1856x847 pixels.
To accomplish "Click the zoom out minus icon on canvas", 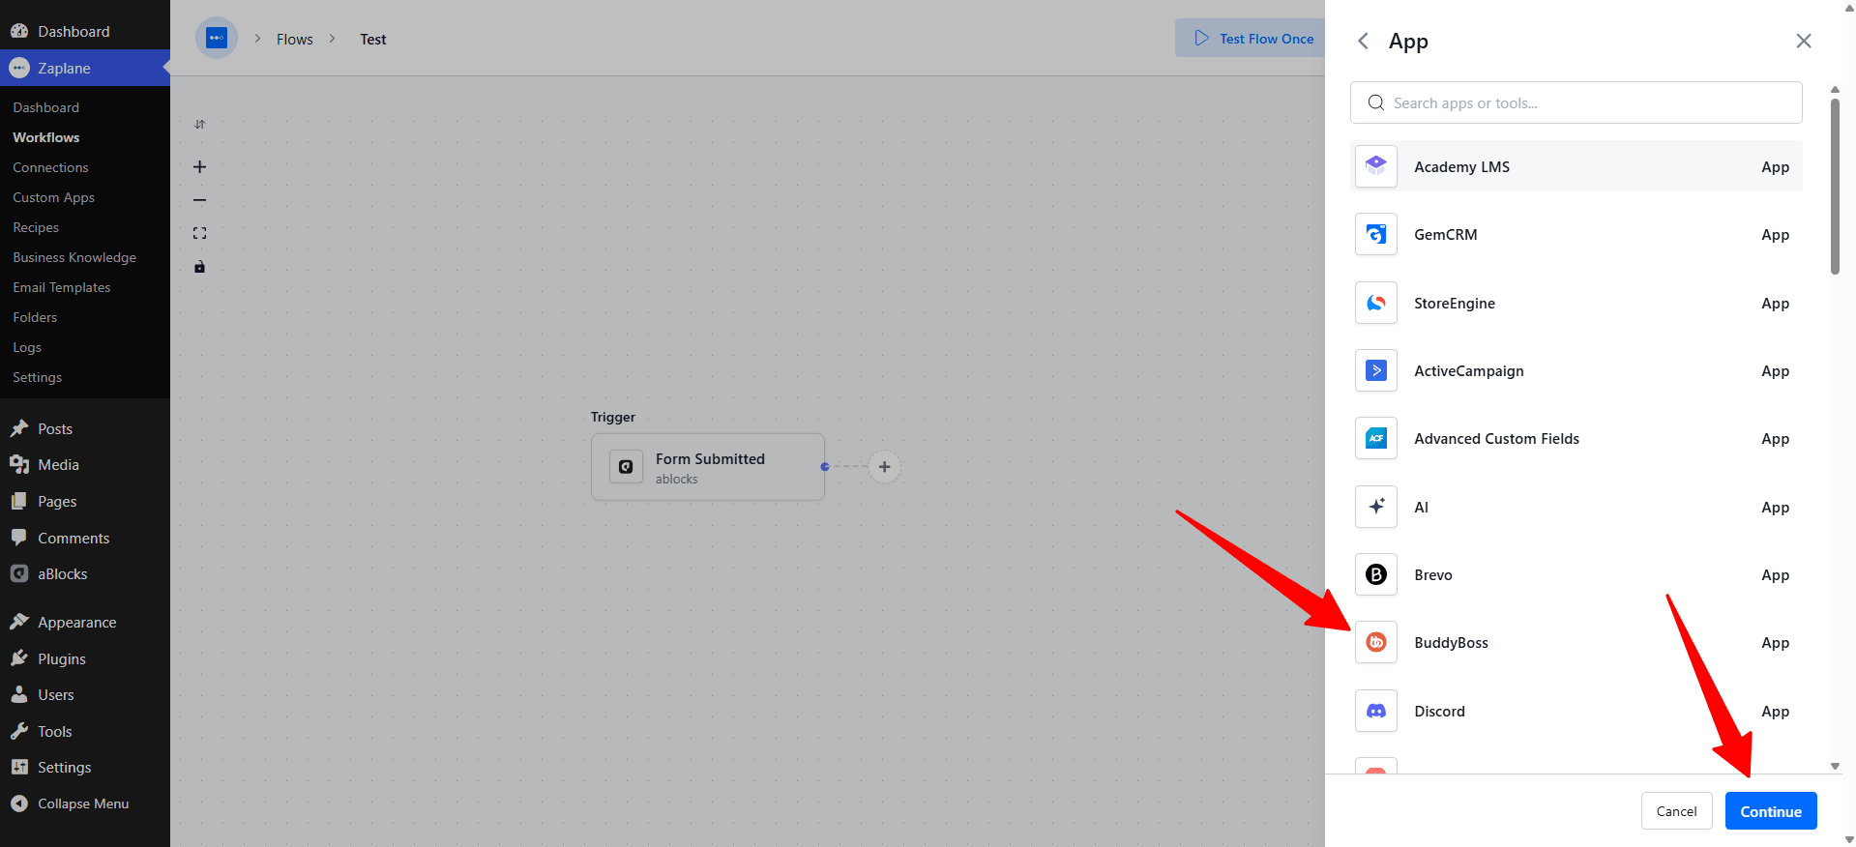I will (199, 200).
